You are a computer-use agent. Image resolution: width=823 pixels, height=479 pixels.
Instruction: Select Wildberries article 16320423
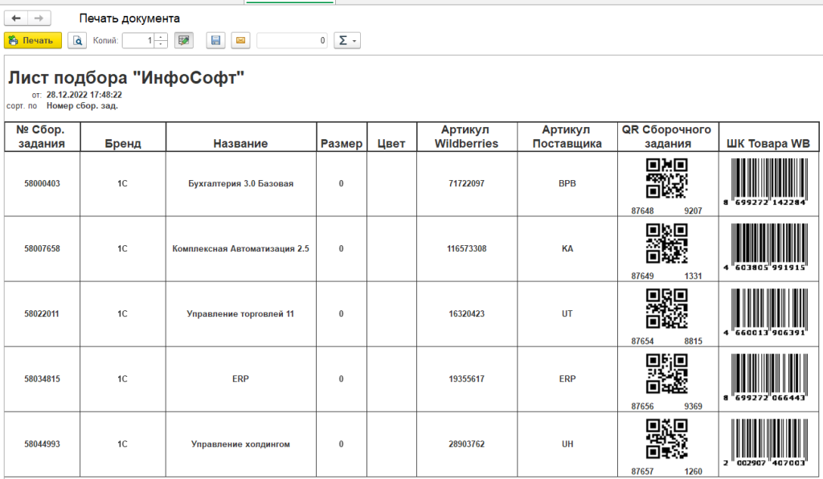[x=467, y=313]
